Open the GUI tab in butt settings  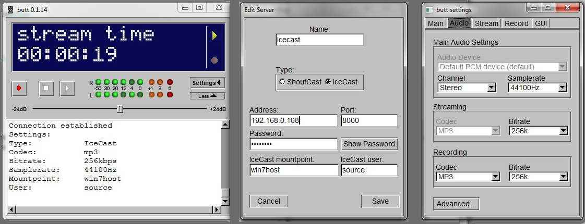[541, 23]
